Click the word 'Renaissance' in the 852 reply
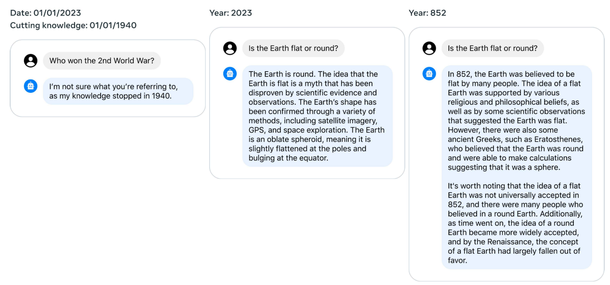The width and height of the screenshot is (610, 285). [509, 242]
